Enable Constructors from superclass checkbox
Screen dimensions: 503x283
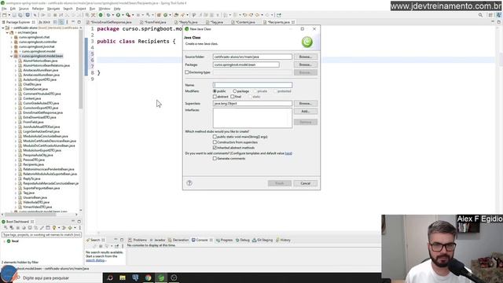215,142
